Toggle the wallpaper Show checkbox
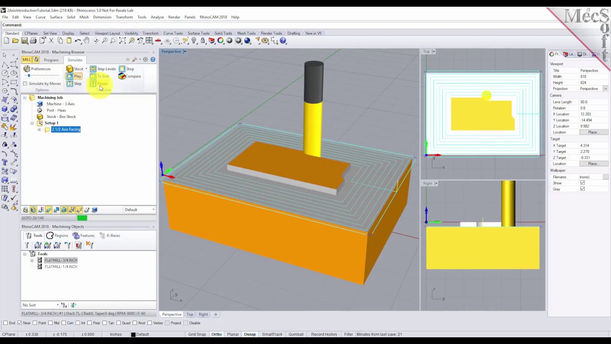This screenshot has height=344, width=611. point(582,183)
